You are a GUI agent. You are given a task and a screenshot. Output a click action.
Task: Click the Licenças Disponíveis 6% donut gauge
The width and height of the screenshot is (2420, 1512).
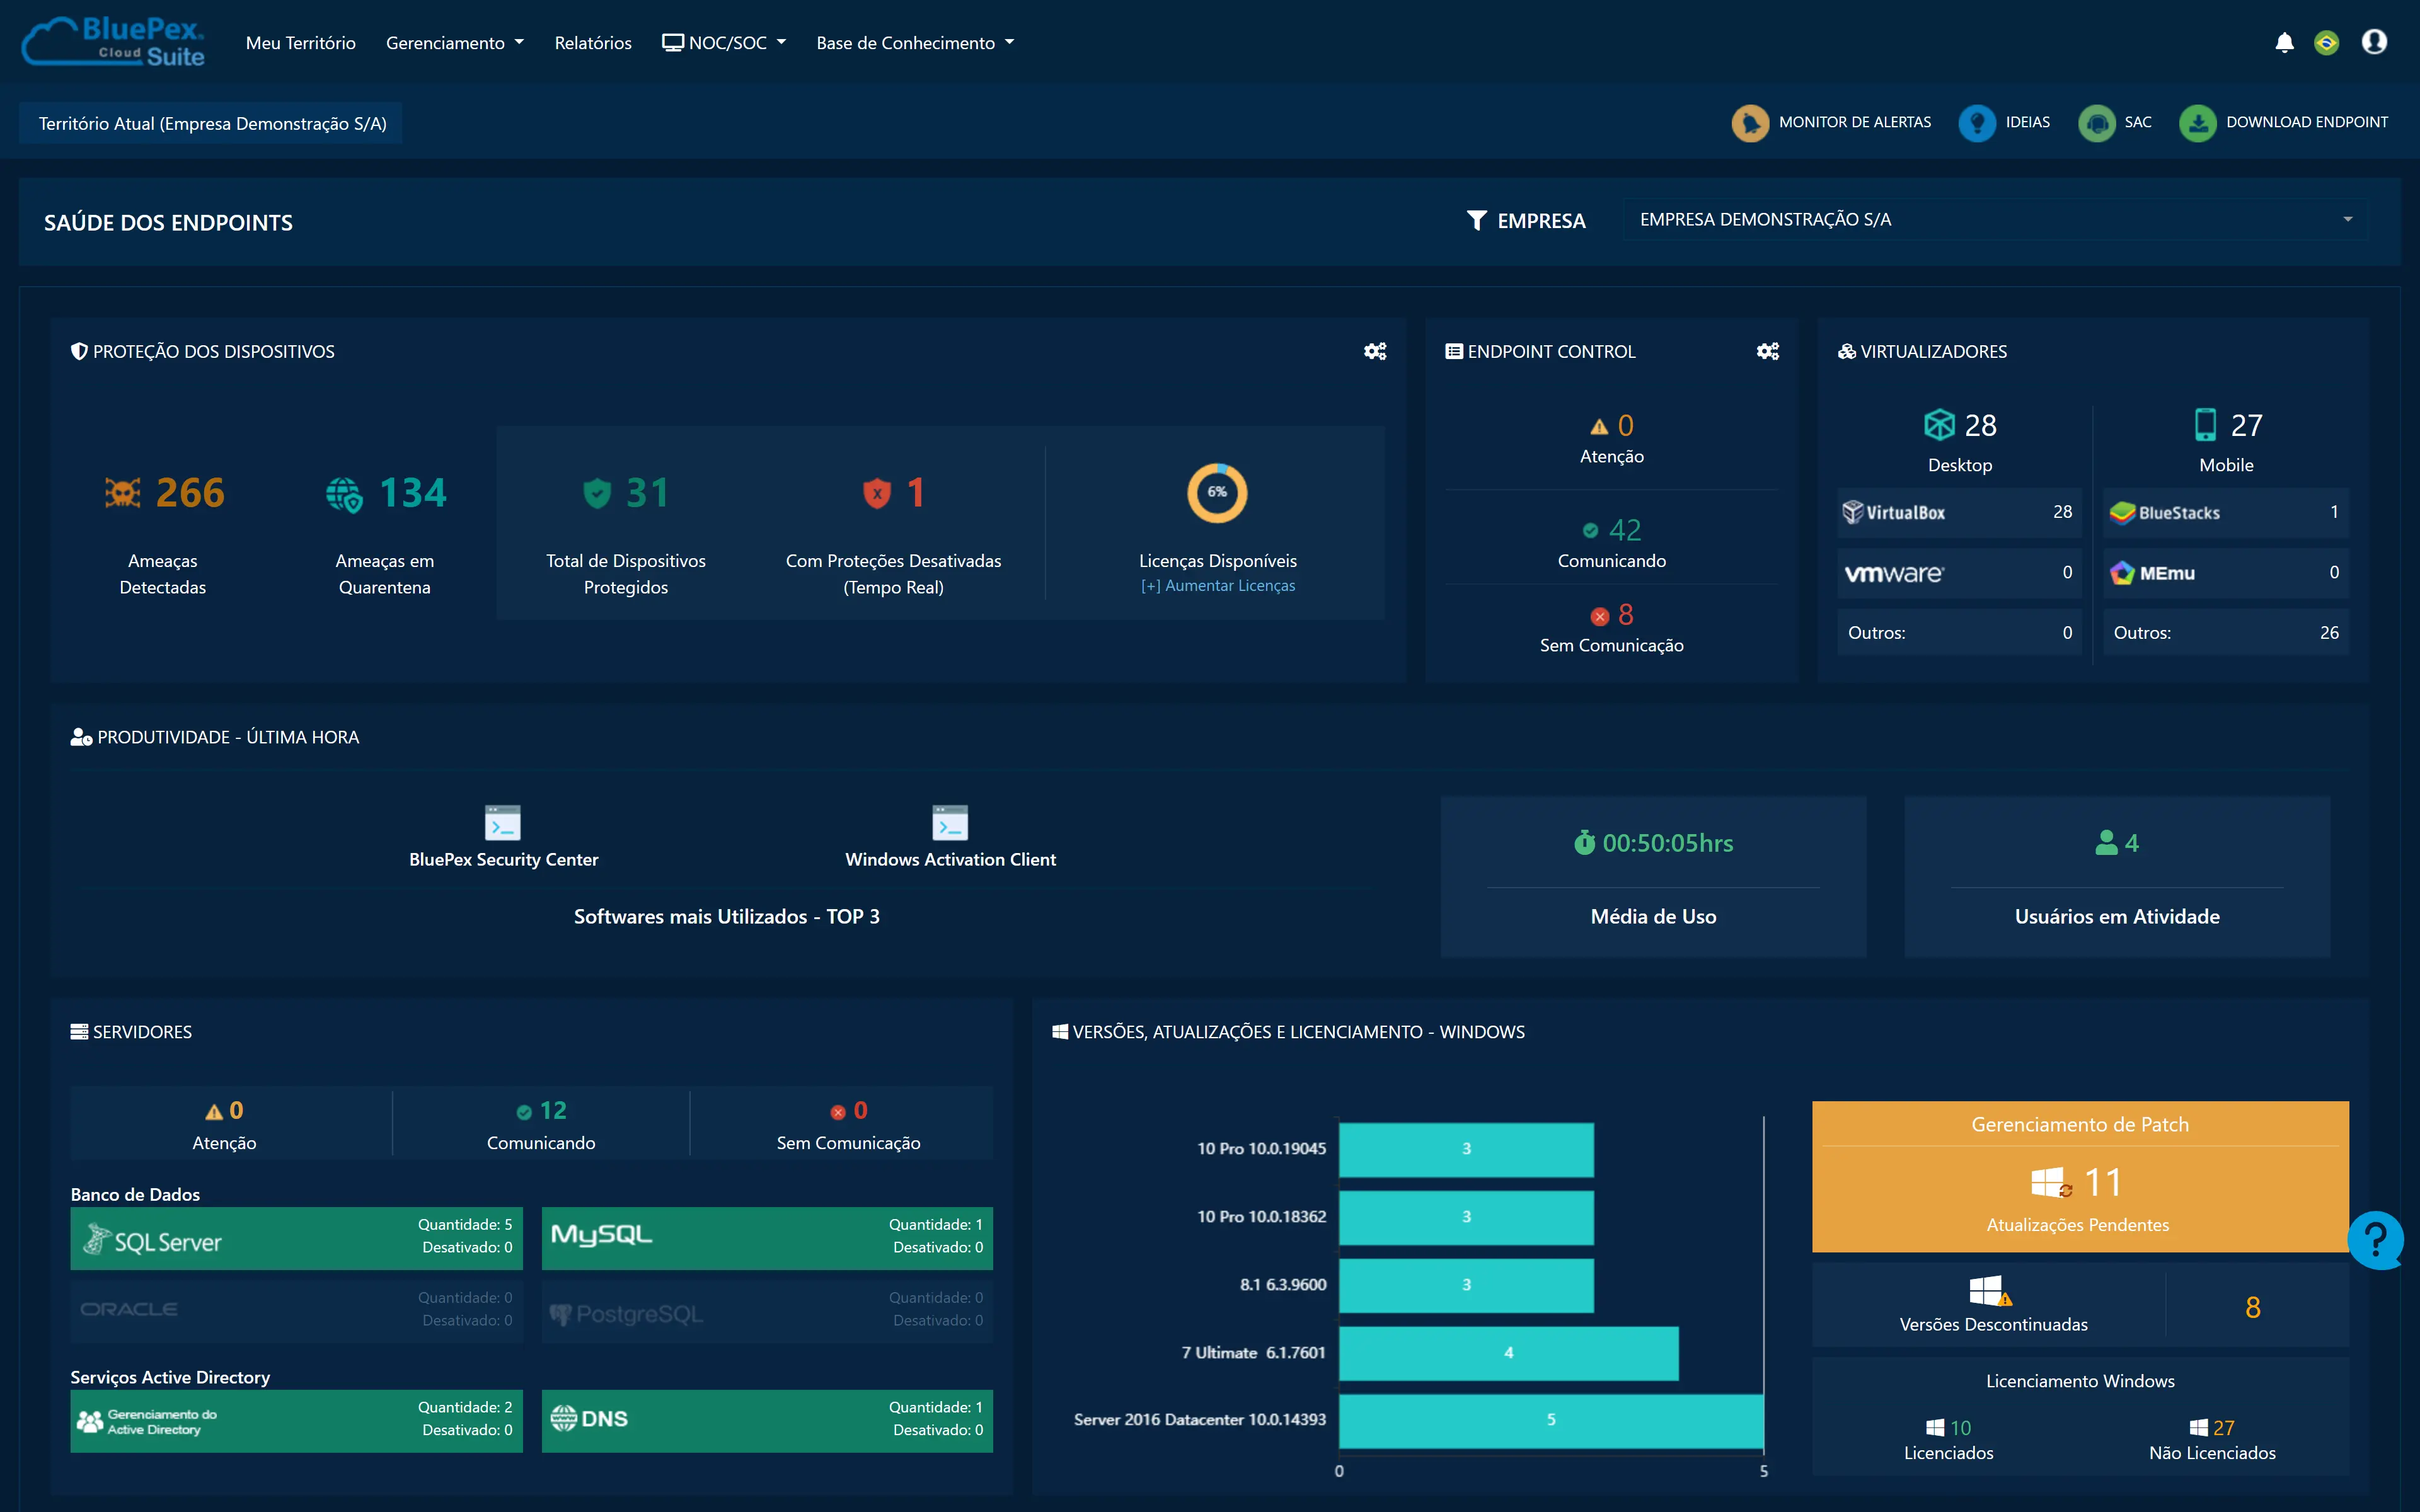point(1217,492)
